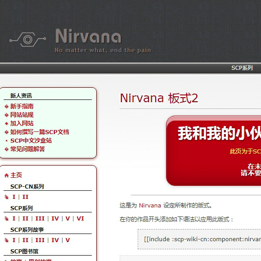Screen dimensions: 261x261
Task: Open SCP系列故事 series I
Action: pyautogui.click(x=14, y=240)
